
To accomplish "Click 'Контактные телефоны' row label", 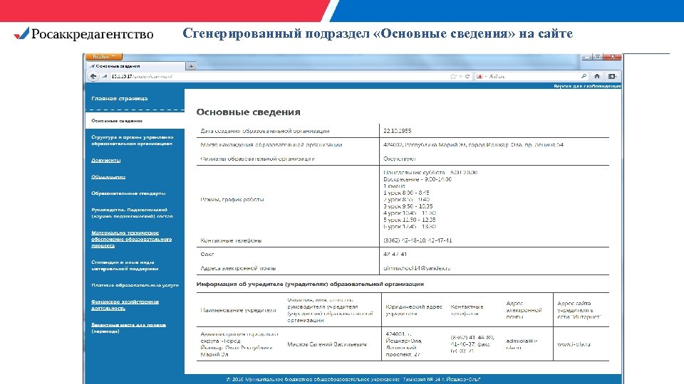I will tap(231, 240).
